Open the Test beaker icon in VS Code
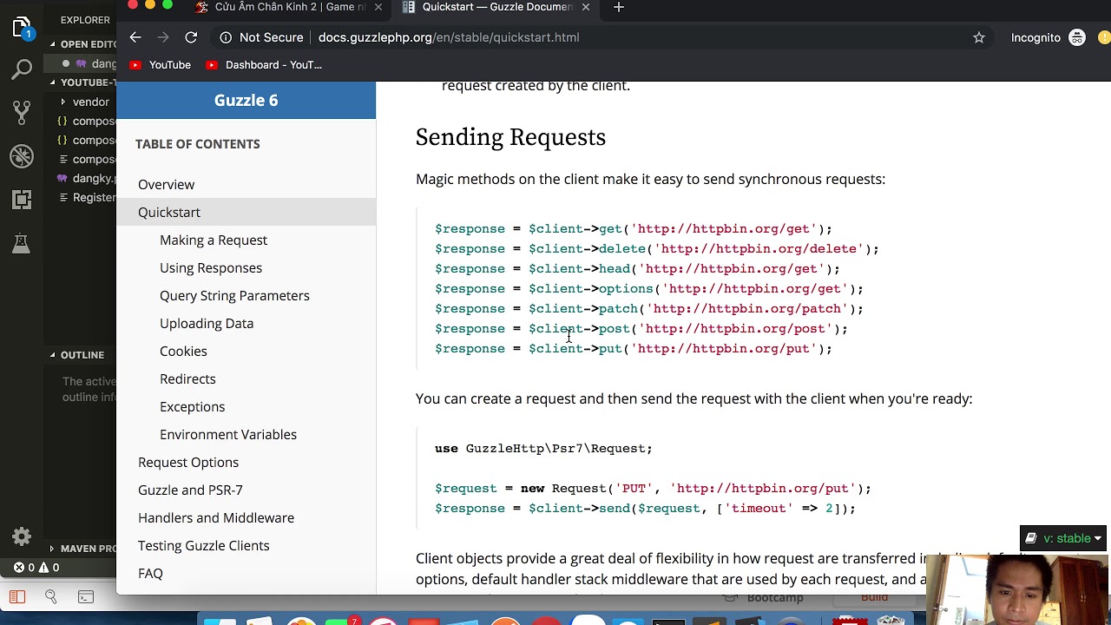The image size is (1111, 625). point(22,243)
